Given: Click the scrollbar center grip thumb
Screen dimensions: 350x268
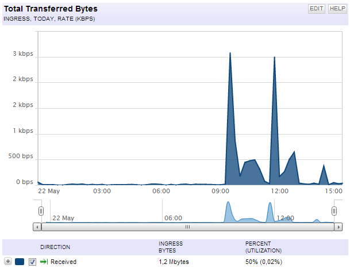Looking at the screenshot, I should [x=187, y=227].
